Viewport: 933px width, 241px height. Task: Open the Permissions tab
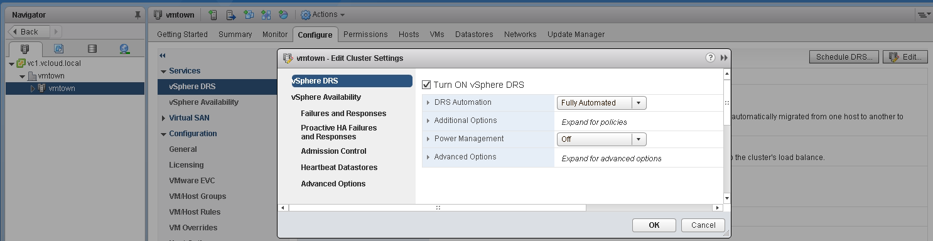click(365, 35)
